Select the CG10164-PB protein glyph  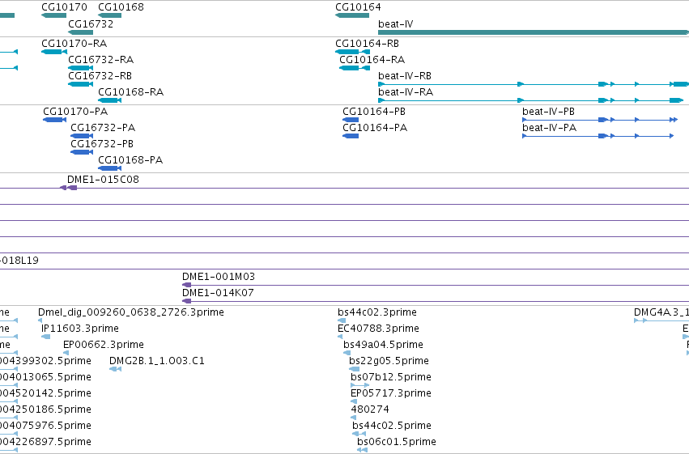click(351, 120)
